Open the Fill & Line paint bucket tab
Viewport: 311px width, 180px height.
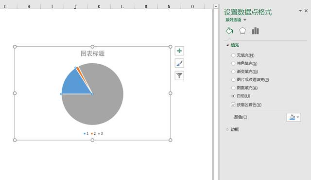click(229, 31)
